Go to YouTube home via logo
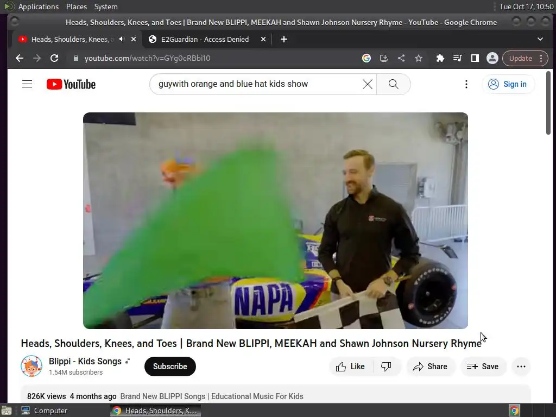This screenshot has height=417, width=556. pos(71,84)
